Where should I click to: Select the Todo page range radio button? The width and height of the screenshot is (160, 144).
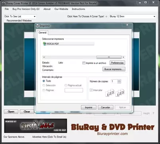44,81
